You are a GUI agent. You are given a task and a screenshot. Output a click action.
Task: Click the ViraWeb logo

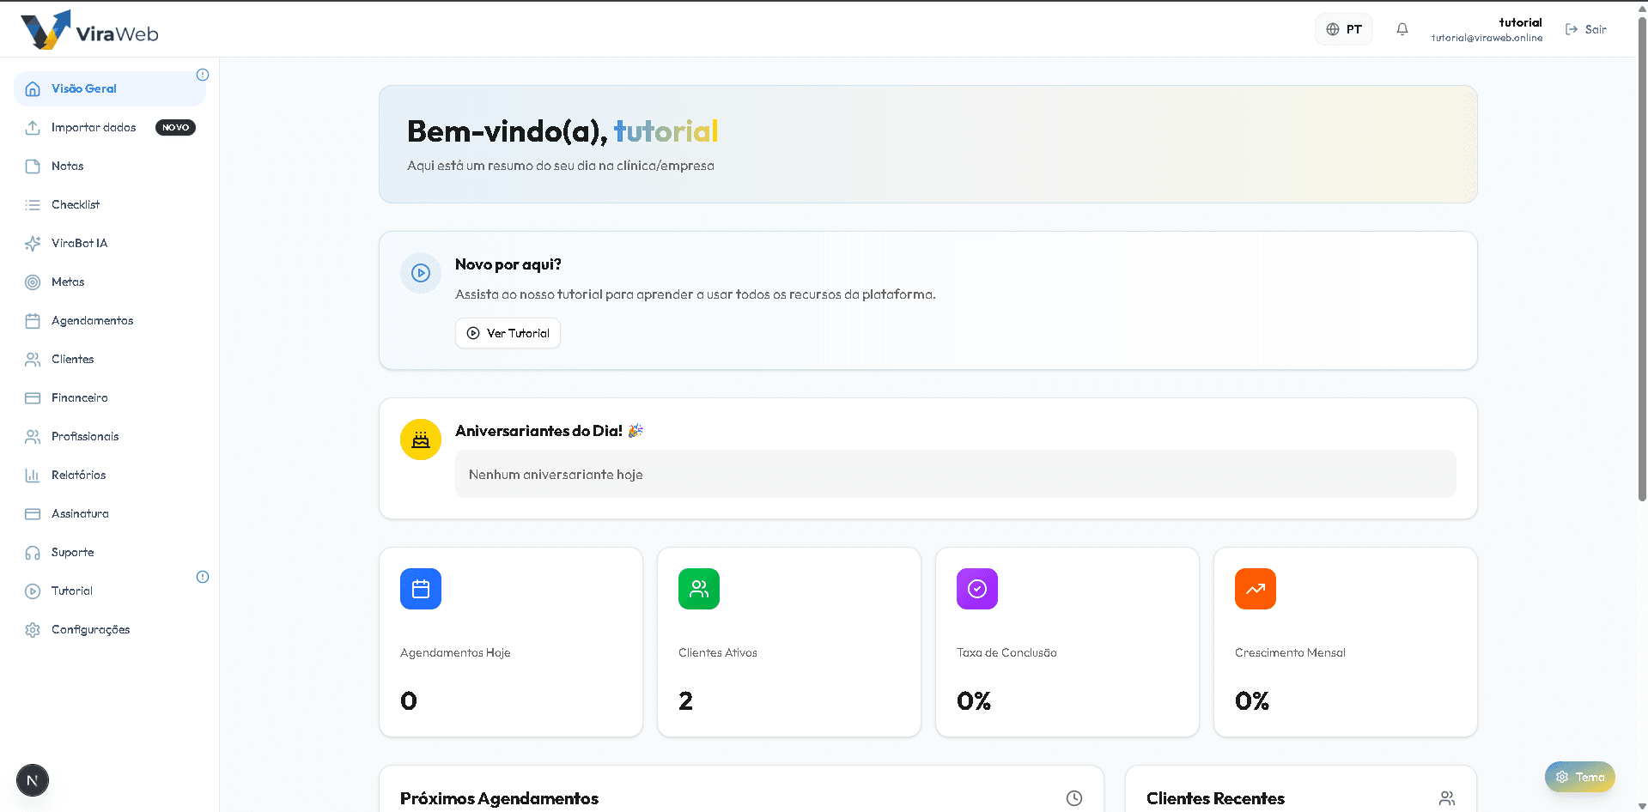[x=90, y=31]
